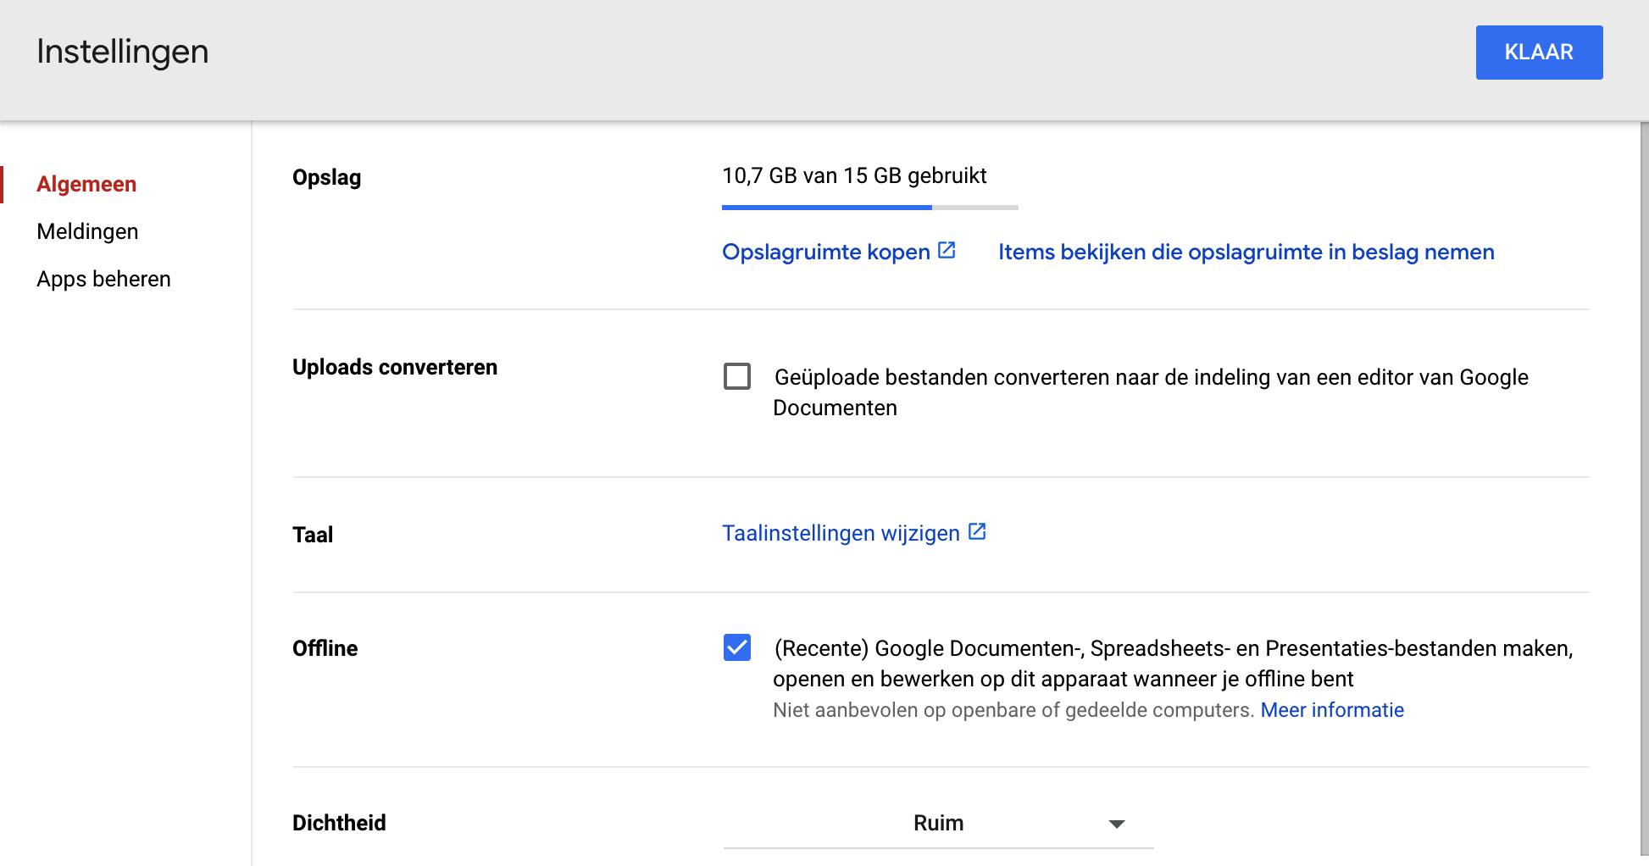The height and width of the screenshot is (866, 1649).
Task: Expand the Dichtheid dropdown arrow
Action: tap(1117, 824)
